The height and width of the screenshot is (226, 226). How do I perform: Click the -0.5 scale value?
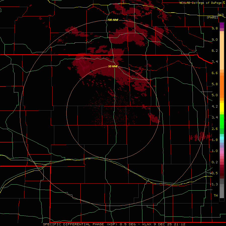point(214,173)
